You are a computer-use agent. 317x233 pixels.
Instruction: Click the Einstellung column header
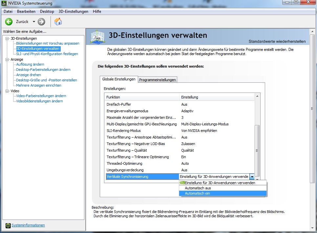coord(217,97)
